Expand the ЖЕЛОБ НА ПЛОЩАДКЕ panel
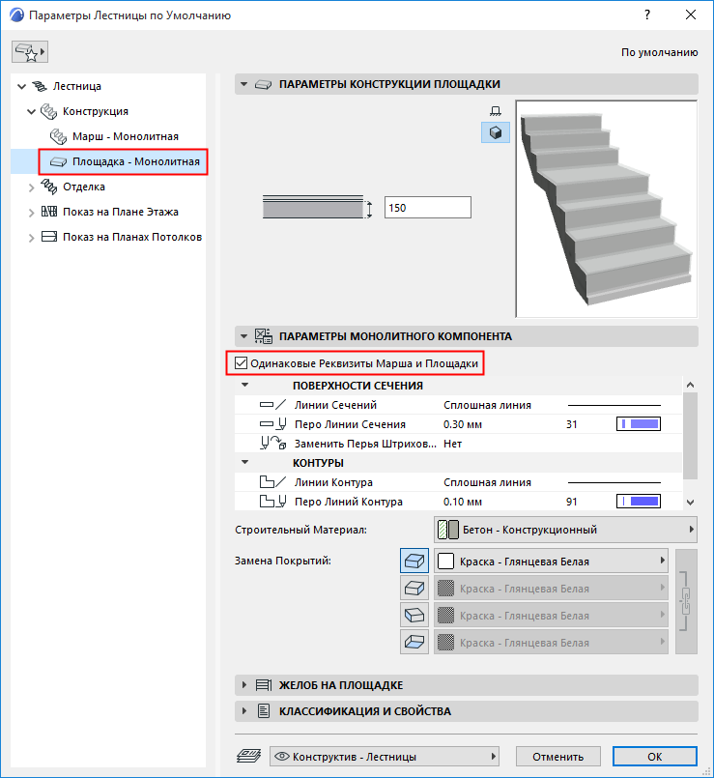The width and height of the screenshot is (714, 778). (x=243, y=685)
